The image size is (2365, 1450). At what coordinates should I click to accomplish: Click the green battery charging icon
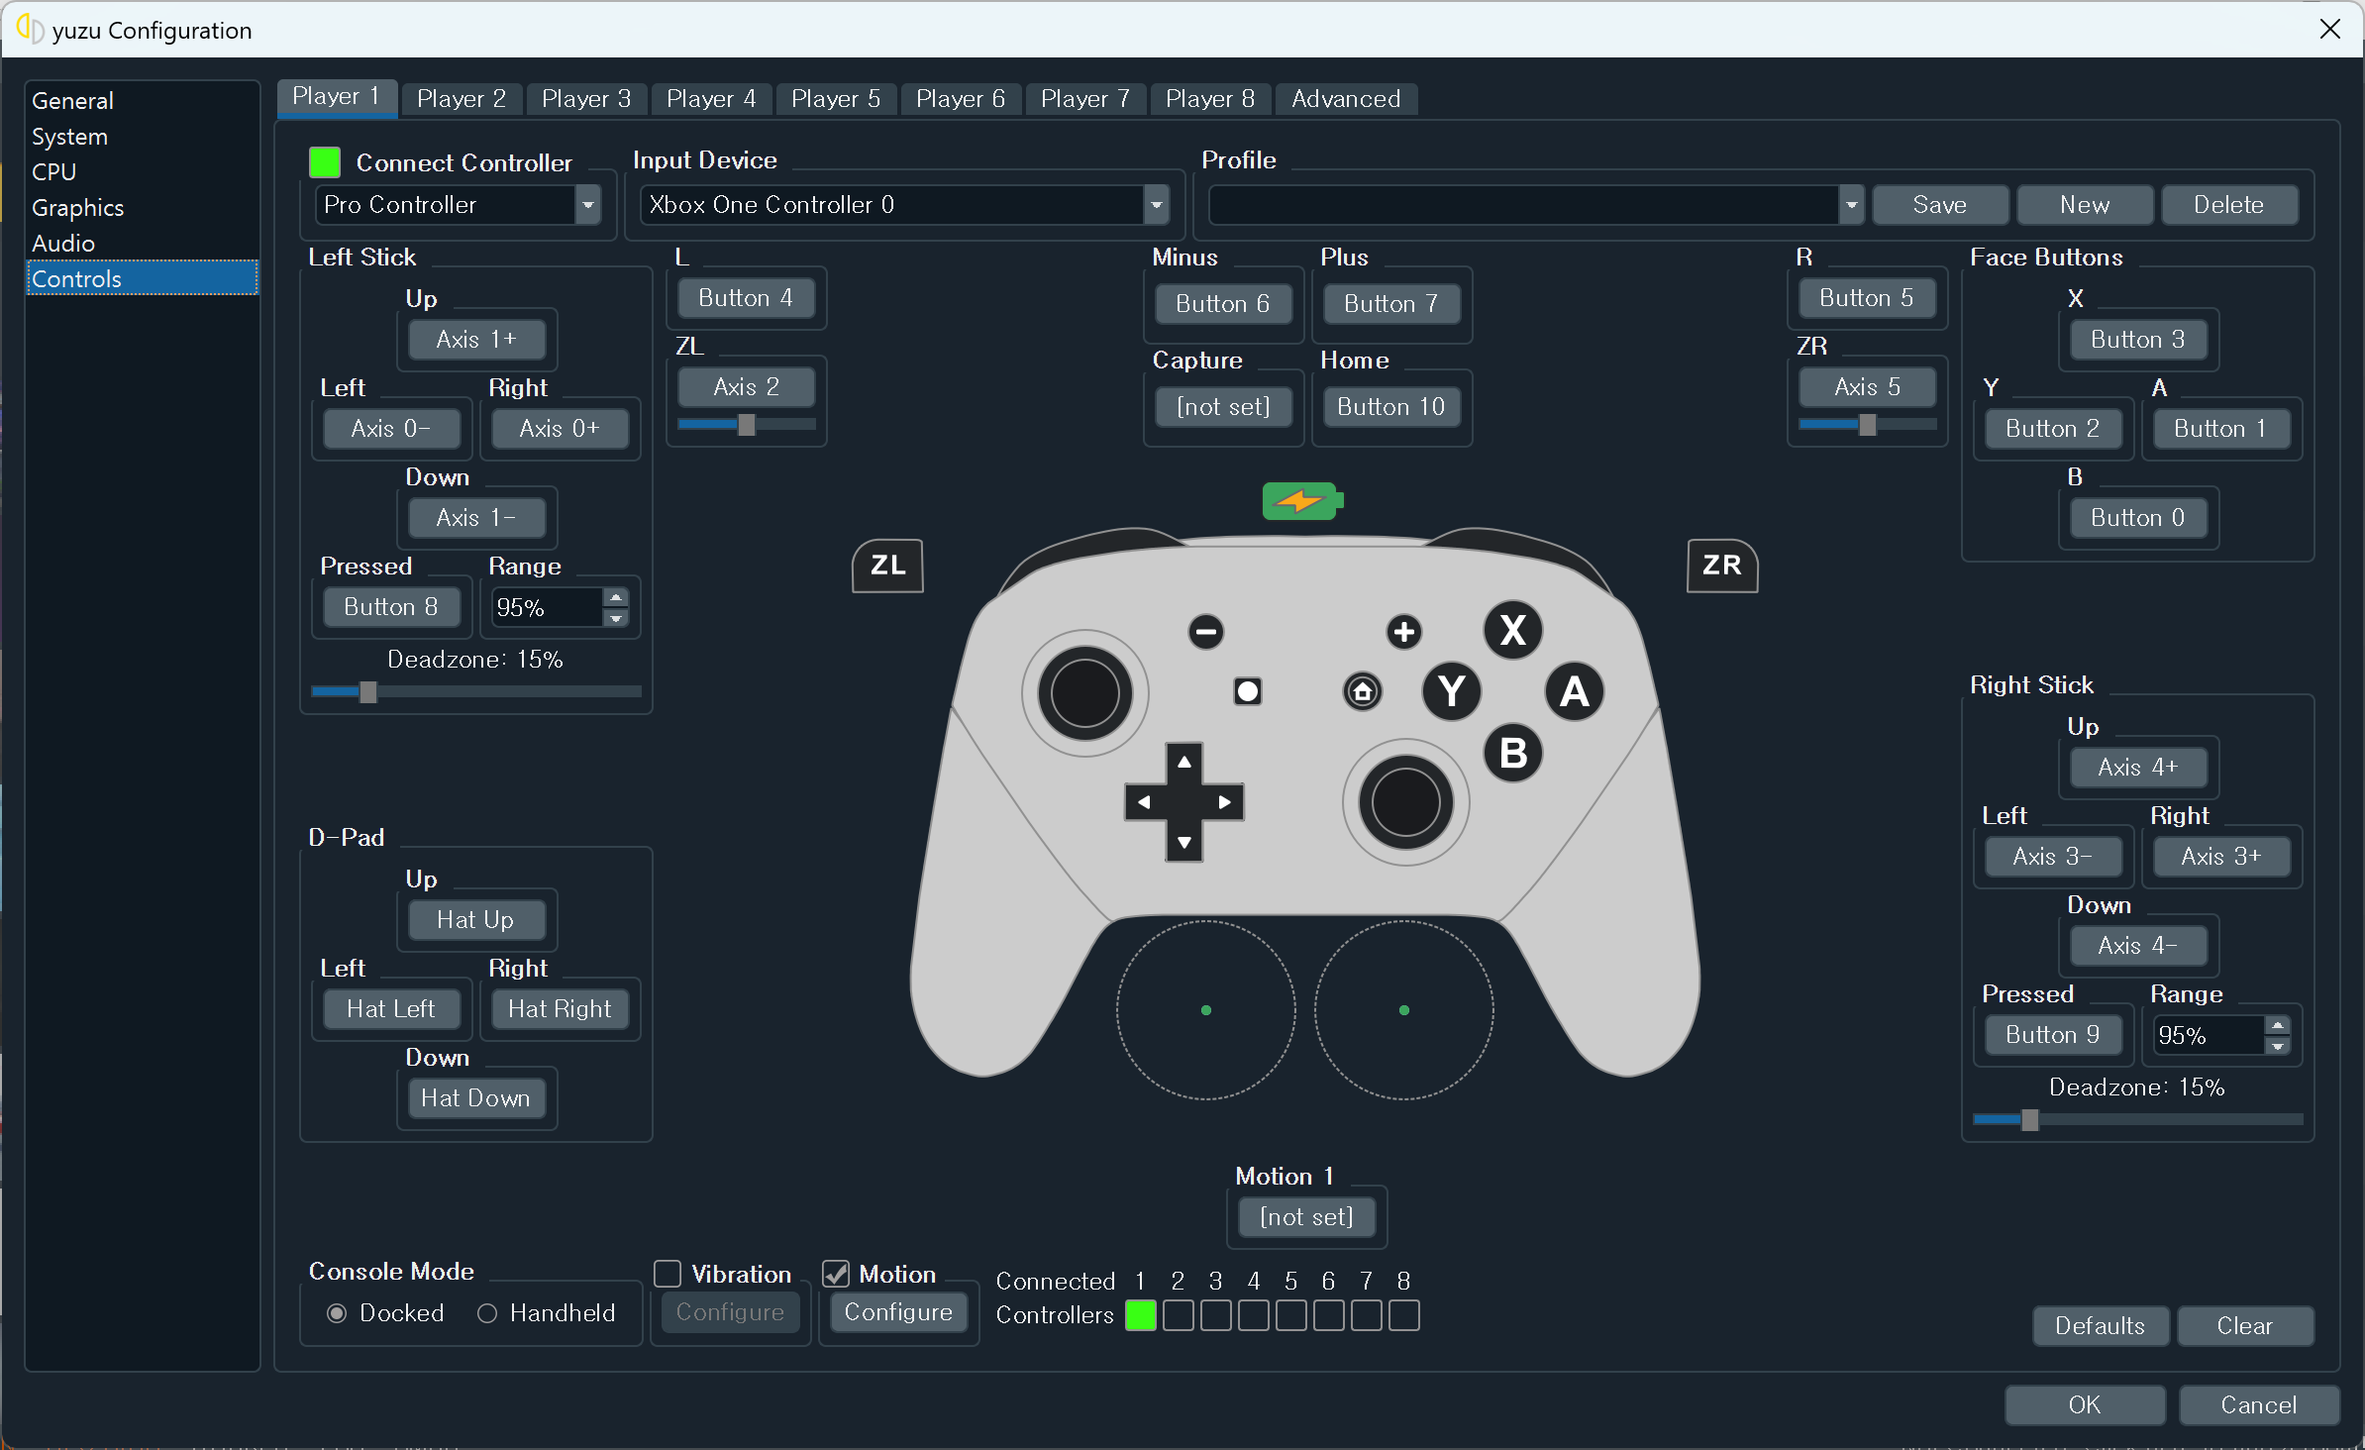click(1302, 501)
